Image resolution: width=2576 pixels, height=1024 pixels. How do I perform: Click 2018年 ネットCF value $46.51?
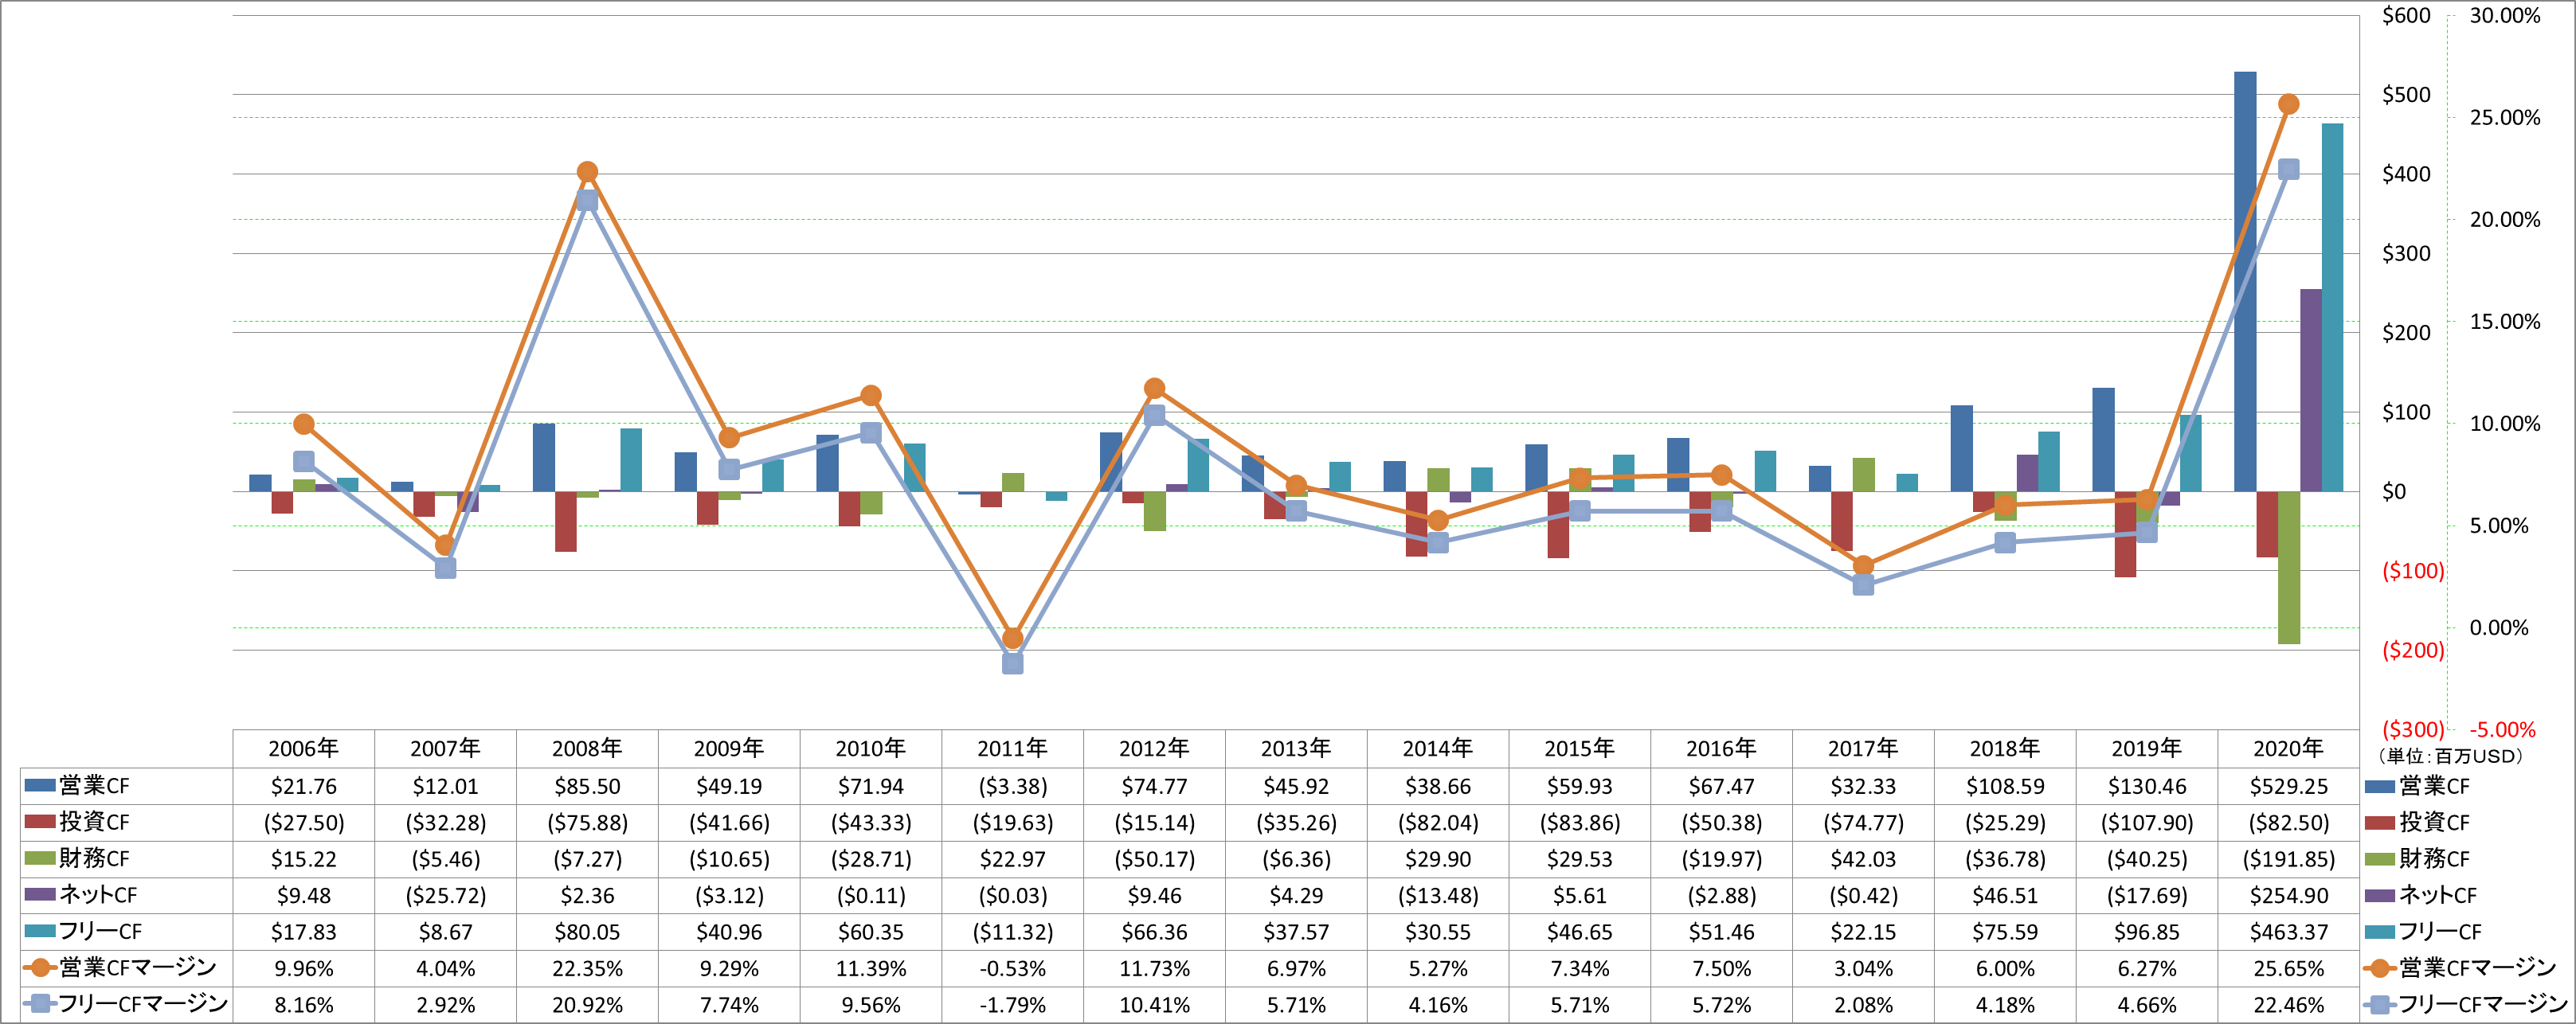click(x=2005, y=895)
